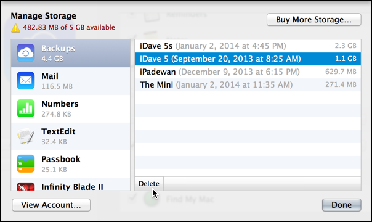Choose the Mail 116.5 MB list item
The height and width of the screenshot is (222, 372).
click(x=71, y=81)
